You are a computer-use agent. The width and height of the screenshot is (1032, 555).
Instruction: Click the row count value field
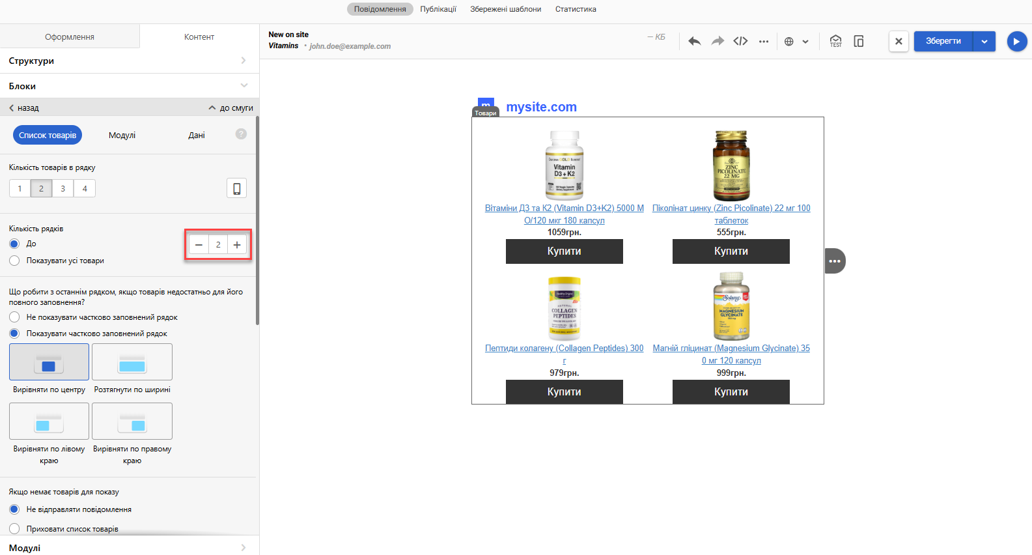click(218, 245)
